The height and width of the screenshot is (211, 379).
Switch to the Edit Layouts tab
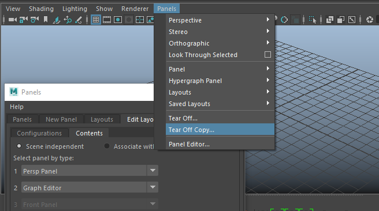click(138, 119)
